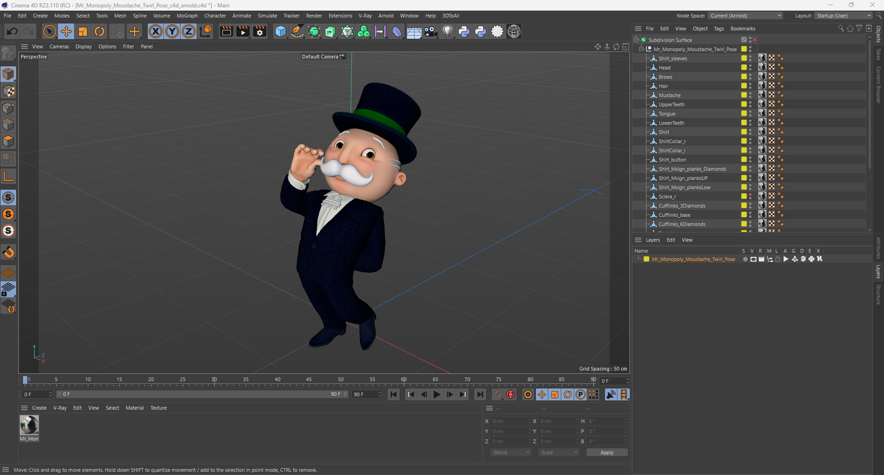This screenshot has height=475, width=884.
Task: Open Object Manager Tags menu
Action: [719, 29]
